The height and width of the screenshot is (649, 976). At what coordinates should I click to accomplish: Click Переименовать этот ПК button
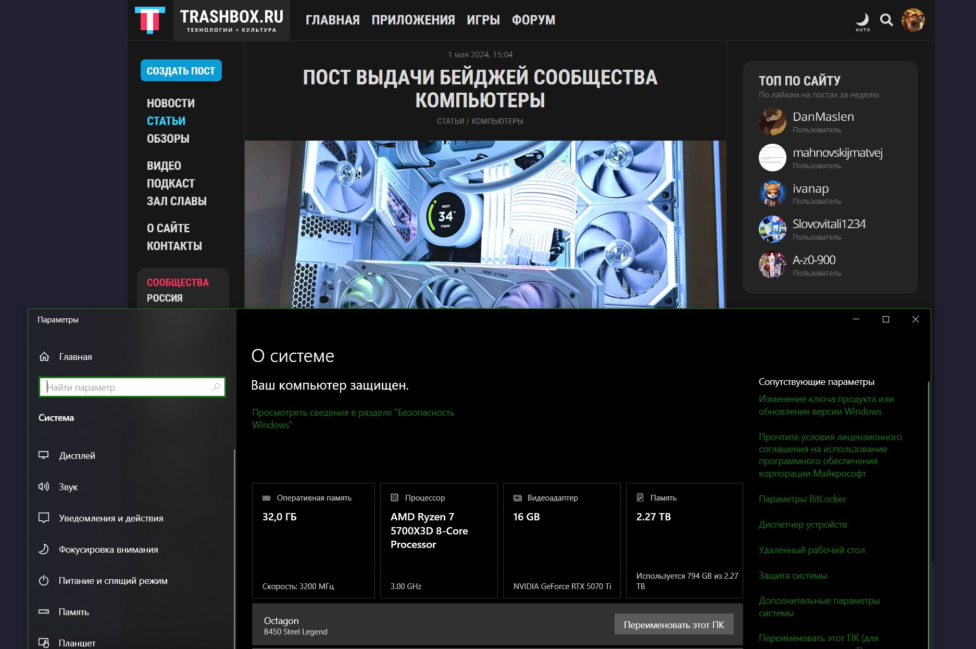[x=673, y=625]
